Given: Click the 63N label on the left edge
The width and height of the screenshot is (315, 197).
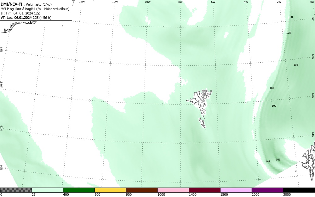Looking at the screenshot, I should pos(1,49).
